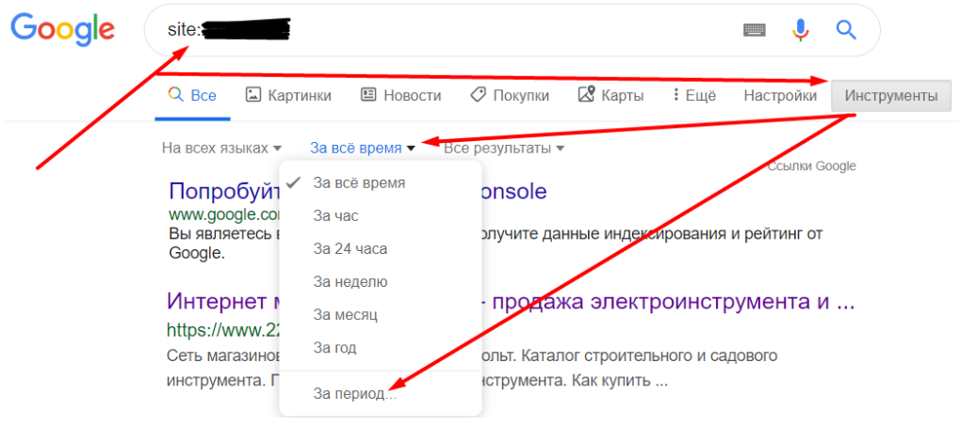Click the Ссылки Google label
This screenshot has height=426, width=960.
point(812,166)
